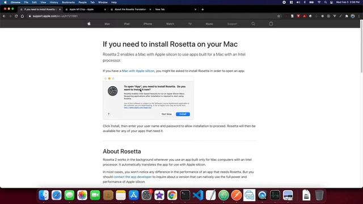Click the Rosetta install dialog image
Viewport: 363px width, 204px height.
tap(148, 98)
